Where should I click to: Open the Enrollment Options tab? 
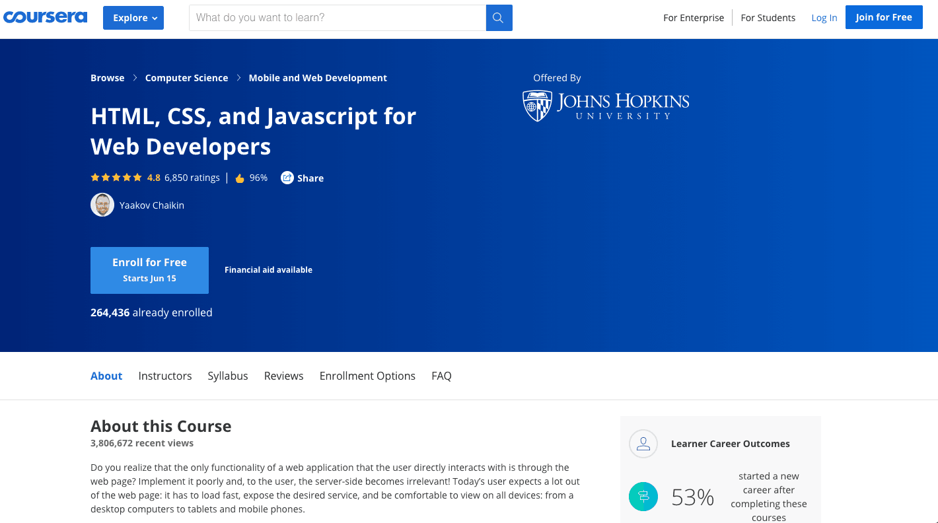point(367,376)
